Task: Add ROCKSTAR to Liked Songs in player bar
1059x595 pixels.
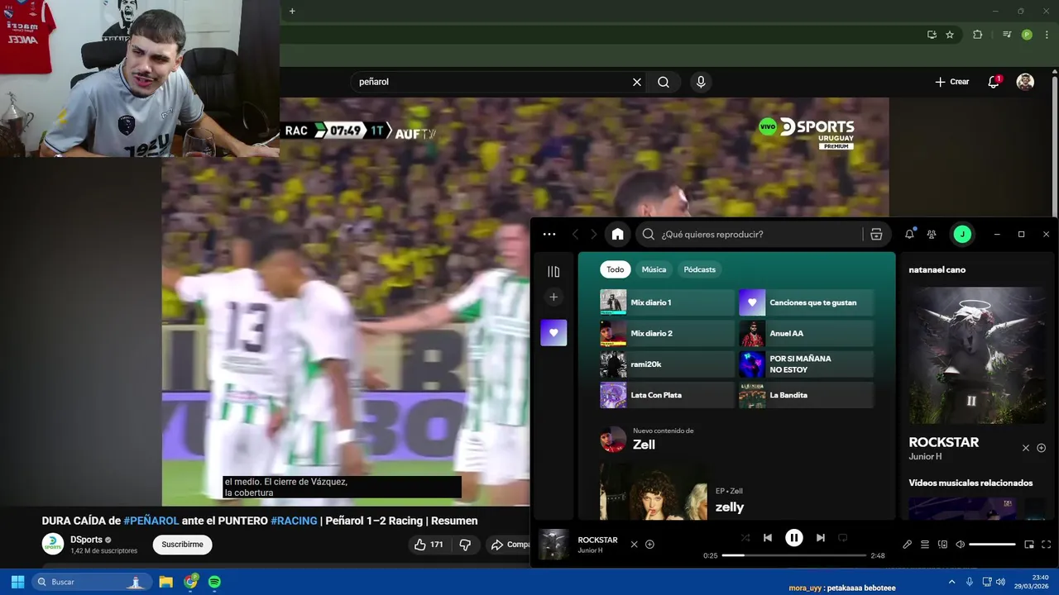Action: click(650, 545)
